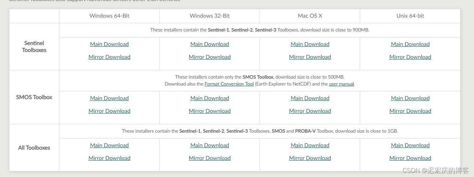Image resolution: width=474 pixels, height=177 pixels.
Task: Open the SMOS user manual link
Action: click(341, 84)
